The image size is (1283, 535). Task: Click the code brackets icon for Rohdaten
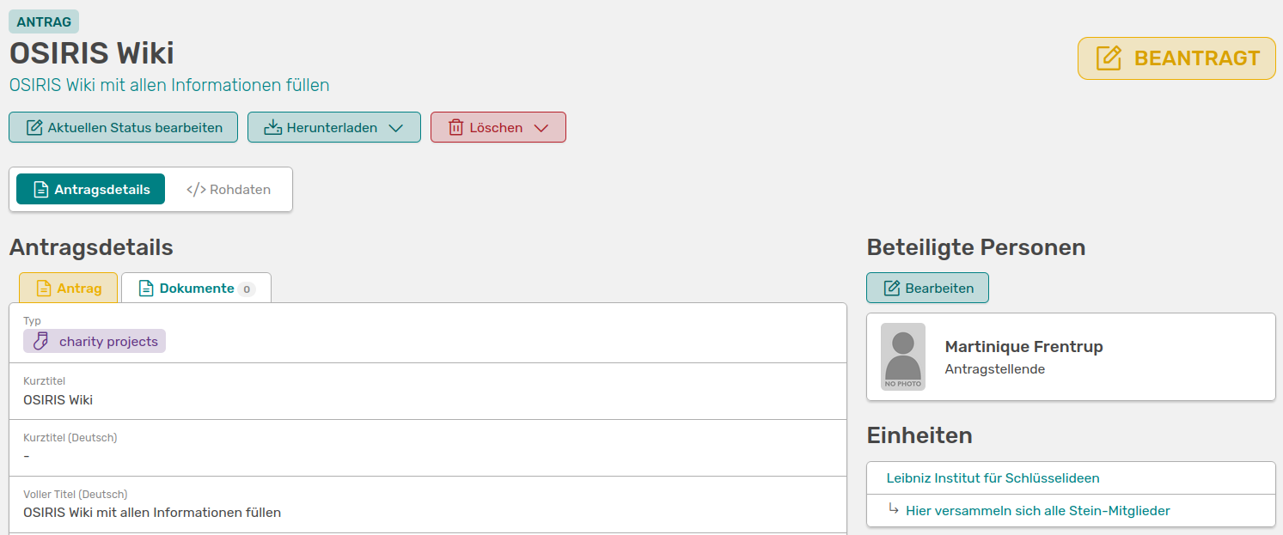click(196, 190)
